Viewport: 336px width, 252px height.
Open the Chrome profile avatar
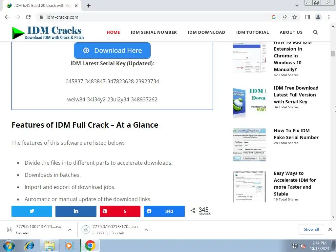tap(318, 17)
